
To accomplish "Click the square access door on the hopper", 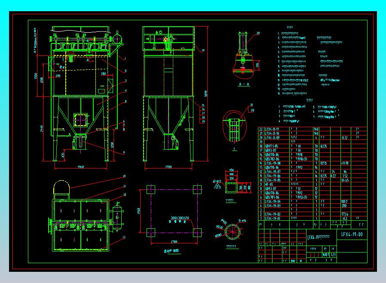I will tap(80, 120).
